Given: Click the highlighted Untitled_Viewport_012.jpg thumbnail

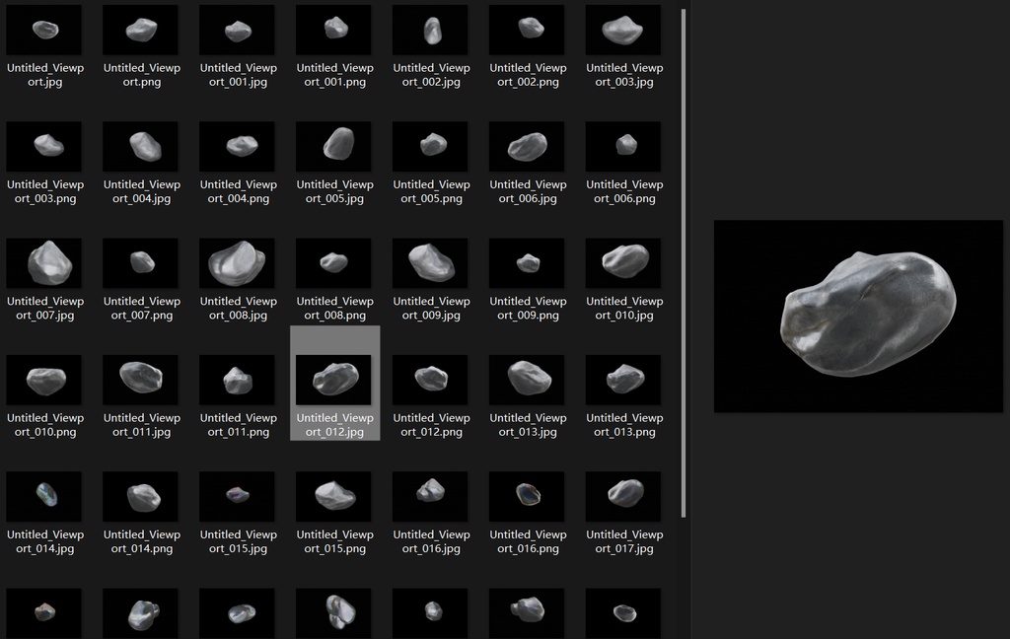Looking at the screenshot, I should (333, 380).
